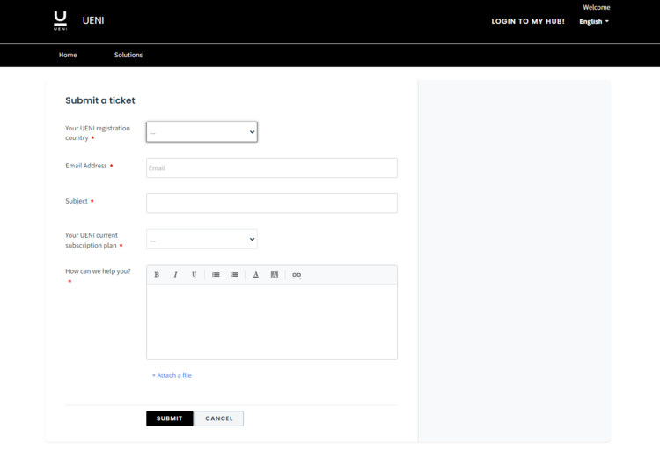Open the text background color picker

(275, 275)
